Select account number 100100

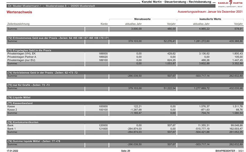click(103, 110)
